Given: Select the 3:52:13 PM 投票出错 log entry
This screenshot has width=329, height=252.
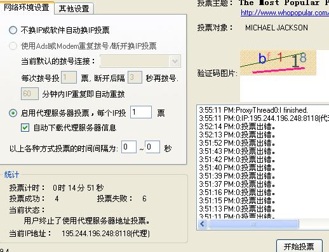Looking at the screenshot, I should pyautogui.click(x=237, y=135).
